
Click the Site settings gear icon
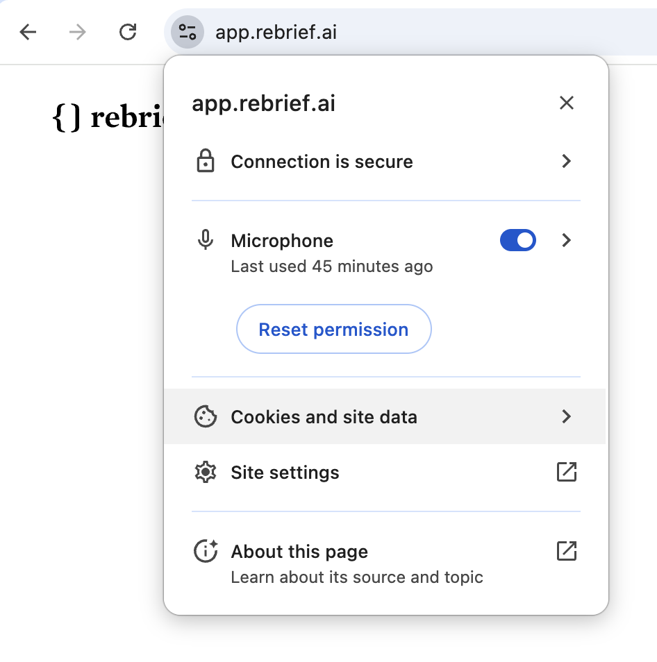(206, 473)
